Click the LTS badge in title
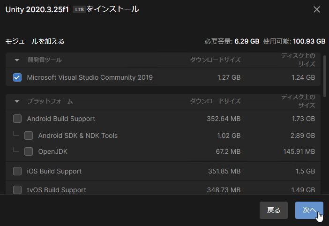This screenshot has height=226, width=329. pos(79,10)
